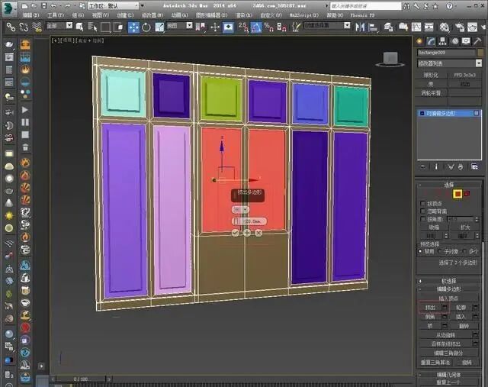Image resolution: width=488 pixels, height=387 pixels.
Task: Open the named selection sets dropdown
Action: [x=327, y=25]
